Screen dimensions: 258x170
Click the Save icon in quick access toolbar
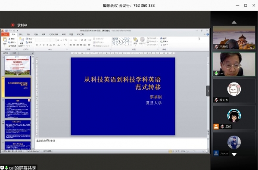click(6, 30)
